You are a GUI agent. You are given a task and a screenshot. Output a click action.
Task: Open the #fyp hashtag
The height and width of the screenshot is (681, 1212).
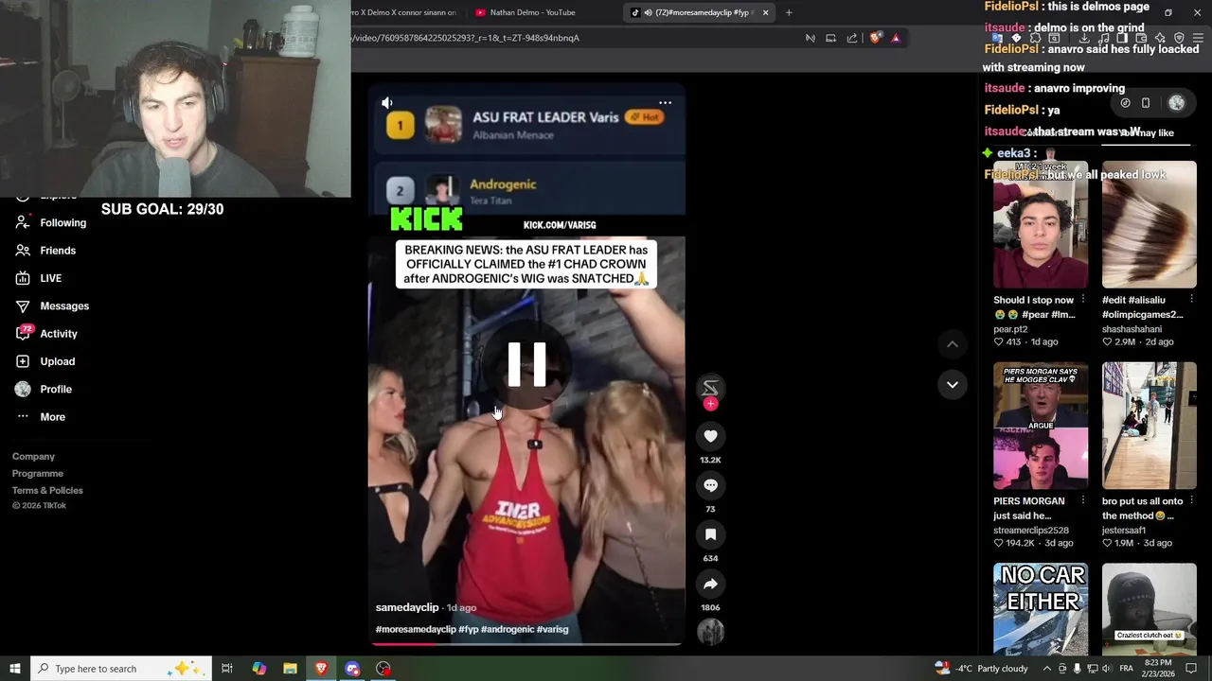[x=468, y=629]
